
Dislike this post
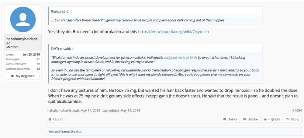(250, 119)
